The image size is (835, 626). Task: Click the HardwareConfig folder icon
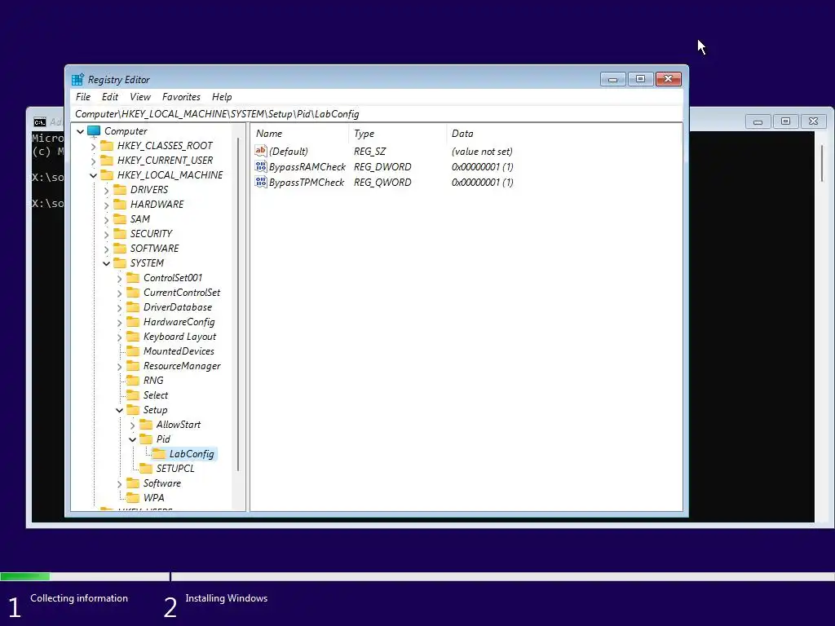tap(133, 321)
